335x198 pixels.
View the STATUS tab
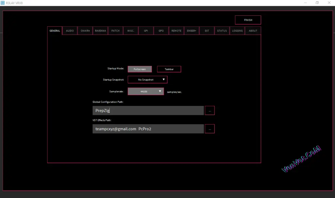[222, 31]
